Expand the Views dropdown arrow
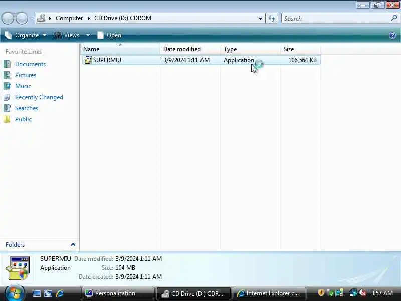 (88, 35)
